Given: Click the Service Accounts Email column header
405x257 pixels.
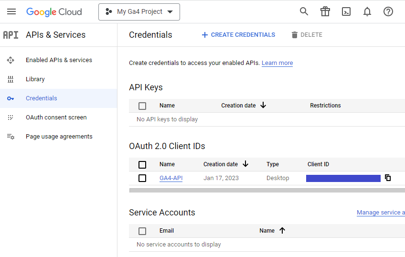Looking at the screenshot, I should point(167,231).
